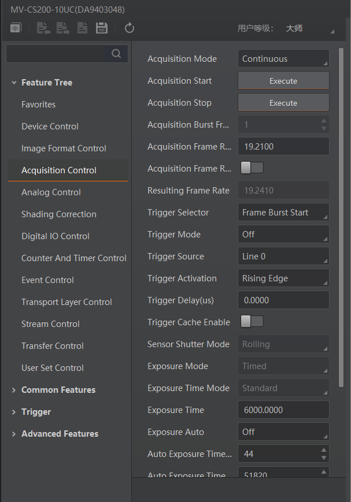
Task: Increase the Auto Exposure Time value 44
Action: 324,450
